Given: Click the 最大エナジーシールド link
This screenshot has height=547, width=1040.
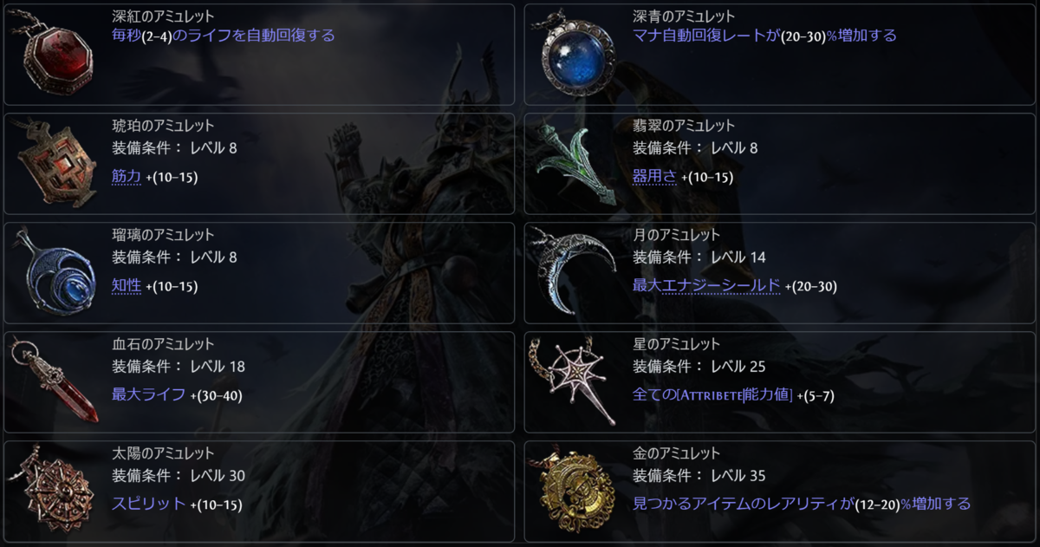Looking at the screenshot, I should click(x=706, y=285).
